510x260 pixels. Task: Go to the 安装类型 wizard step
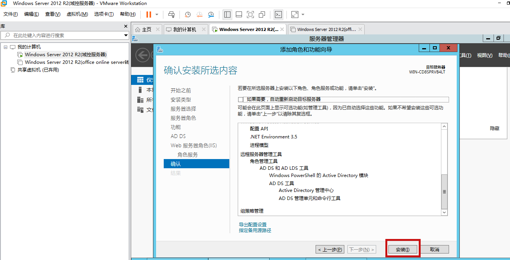point(181,100)
